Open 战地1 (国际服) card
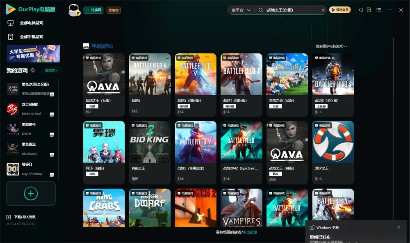This screenshot has height=243, width=410. [241, 85]
